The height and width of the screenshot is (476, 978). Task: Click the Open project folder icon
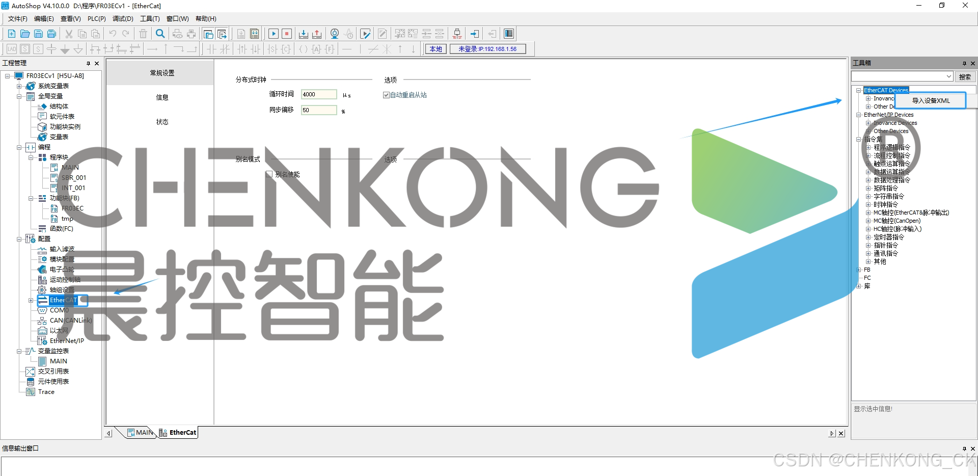click(x=25, y=34)
